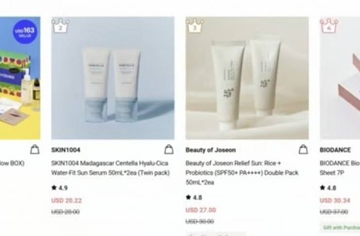The width and height of the screenshot is (360, 236).
Task: View the Glow BOX product image
Action: pos(20,78)
